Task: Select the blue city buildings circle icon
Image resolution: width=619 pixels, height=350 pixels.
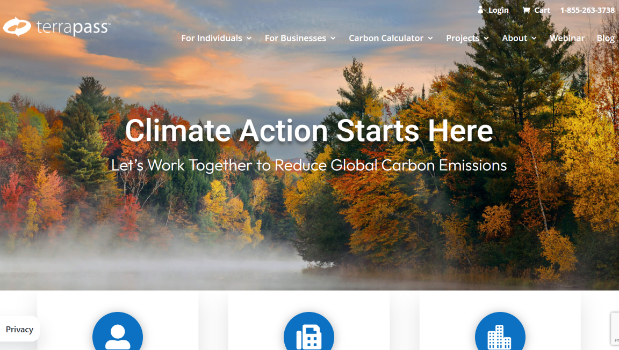Action: tap(500, 331)
